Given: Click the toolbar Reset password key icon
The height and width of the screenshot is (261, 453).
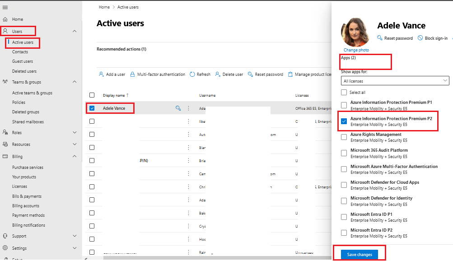Looking at the screenshot, I should pos(251,74).
